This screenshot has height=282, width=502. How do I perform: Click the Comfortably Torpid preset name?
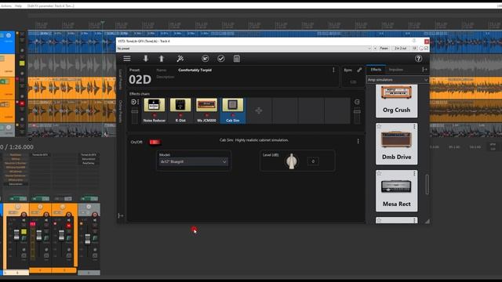point(195,70)
